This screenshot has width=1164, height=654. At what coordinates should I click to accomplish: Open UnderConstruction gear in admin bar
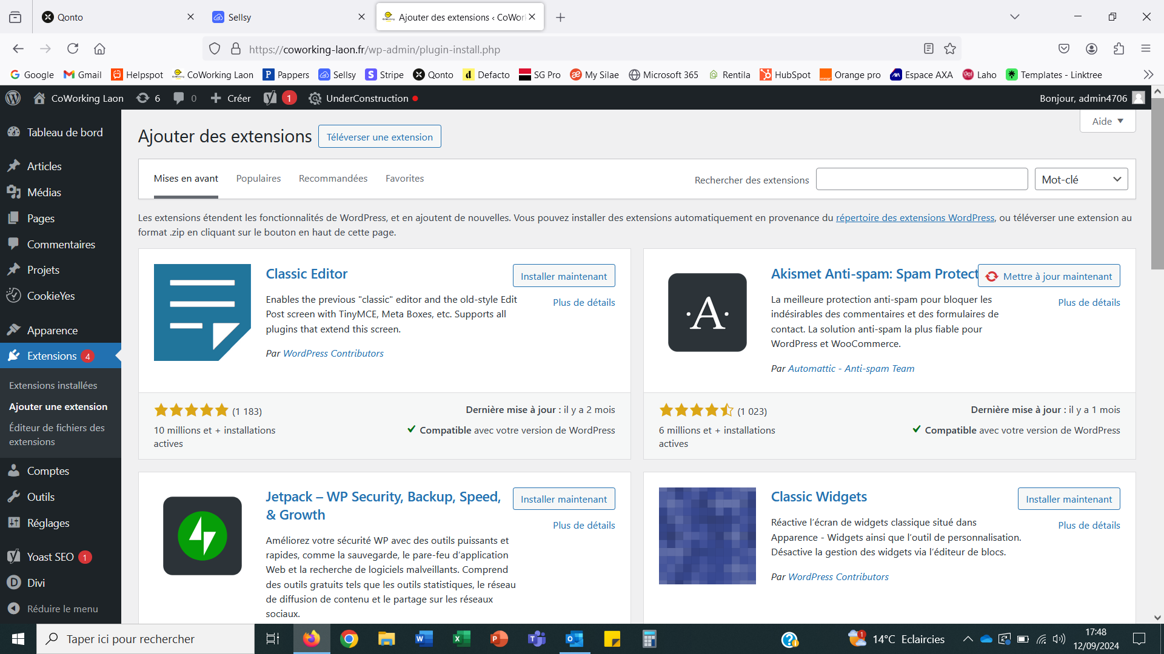pyautogui.click(x=315, y=98)
